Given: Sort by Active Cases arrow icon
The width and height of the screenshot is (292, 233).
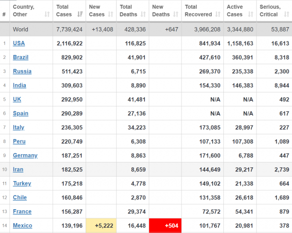Looking at the screenshot, I should click(x=251, y=14).
